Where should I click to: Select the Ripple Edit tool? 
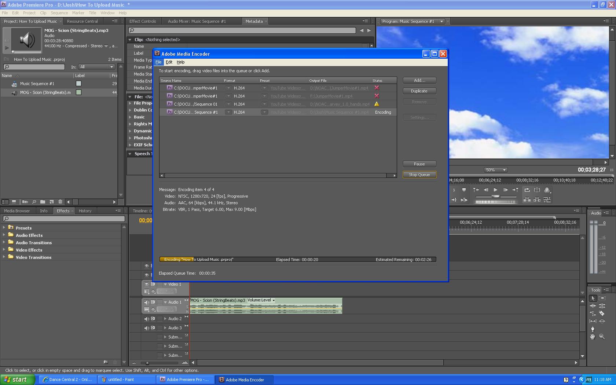[593, 305]
